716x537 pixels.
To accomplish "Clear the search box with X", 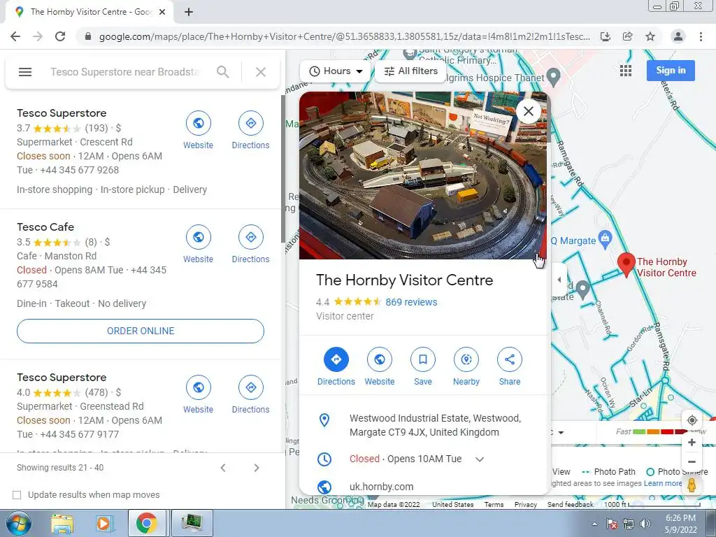I will click(x=261, y=72).
